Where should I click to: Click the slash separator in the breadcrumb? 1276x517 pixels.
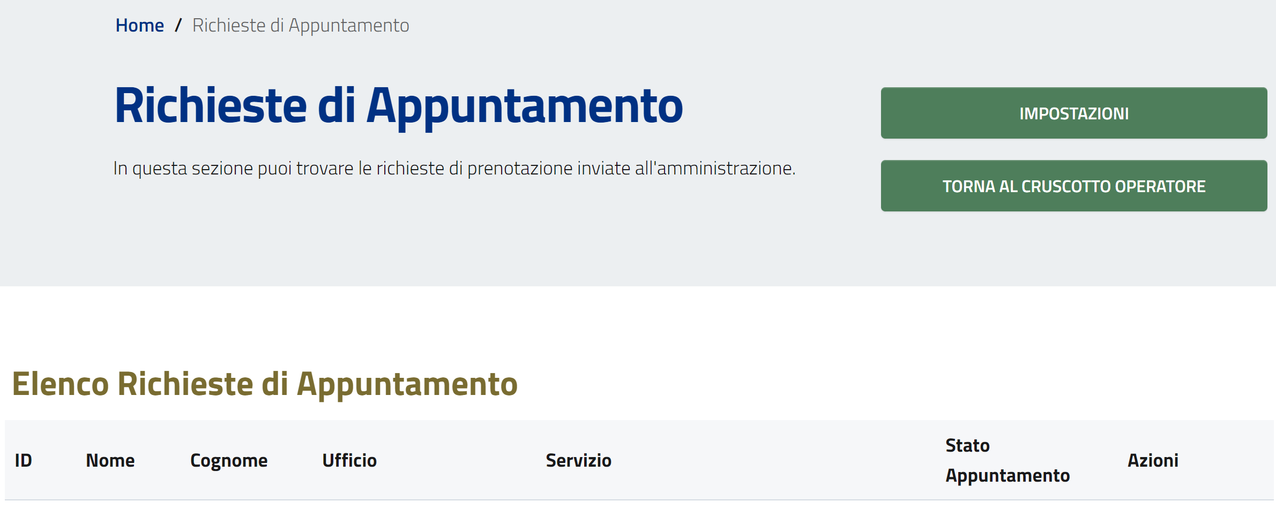pos(178,26)
